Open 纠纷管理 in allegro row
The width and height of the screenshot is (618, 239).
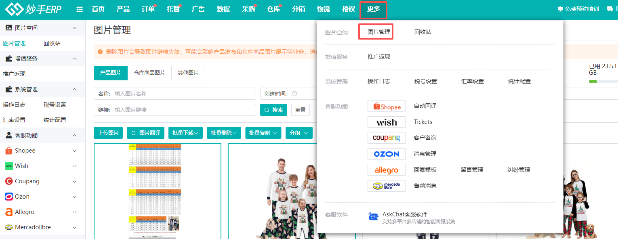519,170
